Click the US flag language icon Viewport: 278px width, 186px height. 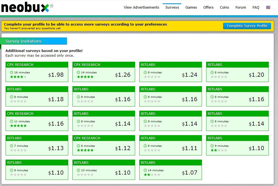(x=268, y=8)
